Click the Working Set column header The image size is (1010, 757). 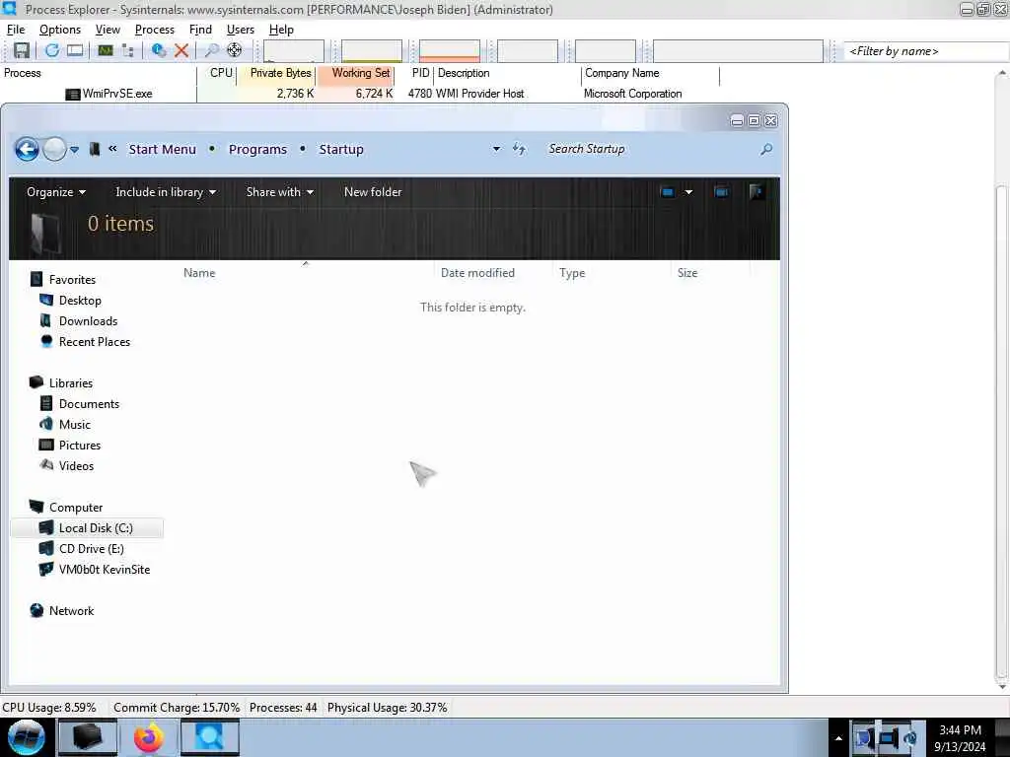[x=355, y=73]
